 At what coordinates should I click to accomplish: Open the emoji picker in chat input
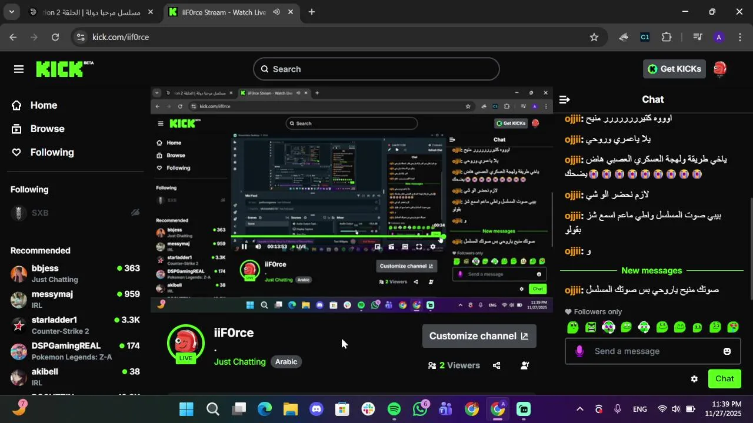pyautogui.click(x=727, y=351)
